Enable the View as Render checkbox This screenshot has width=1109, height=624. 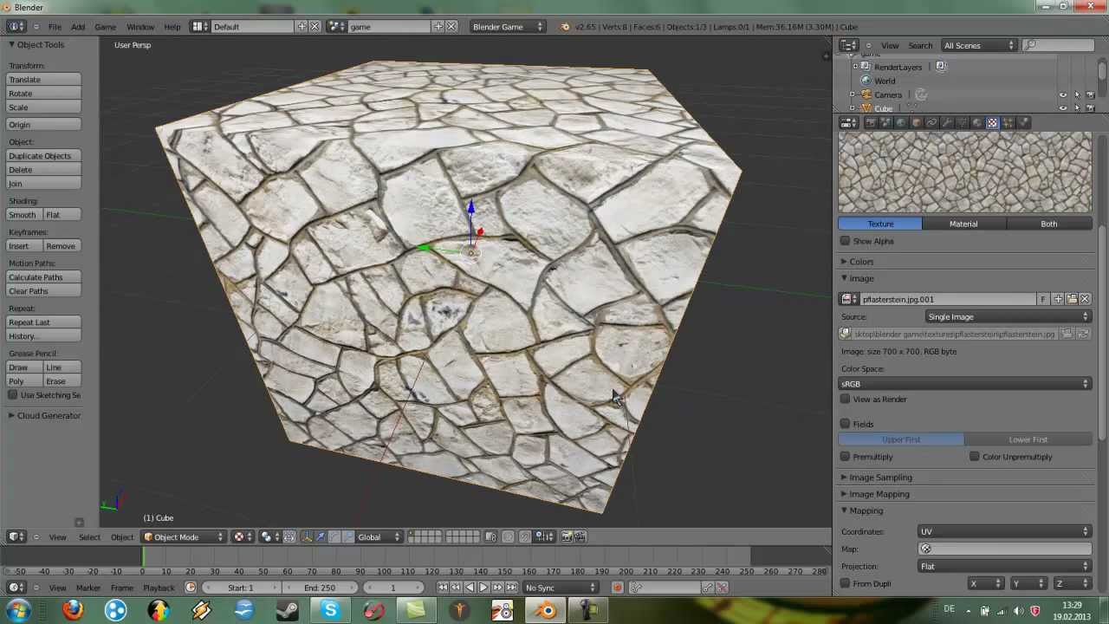[845, 400]
